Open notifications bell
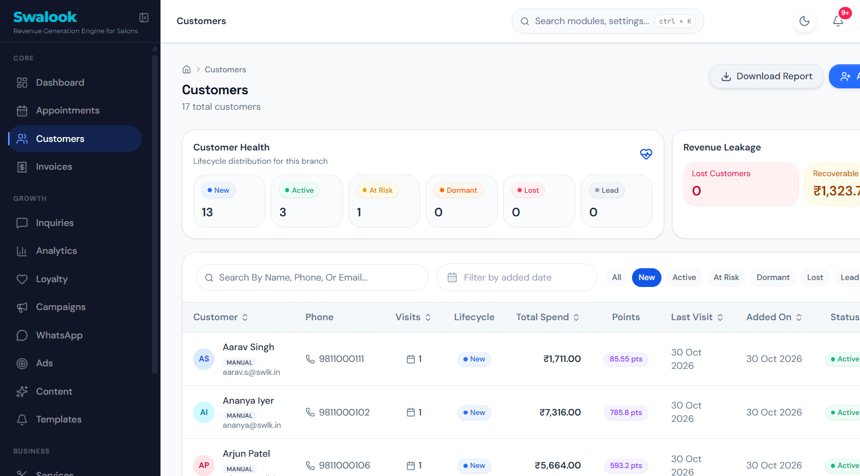The width and height of the screenshot is (860, 476). [838, 21]
